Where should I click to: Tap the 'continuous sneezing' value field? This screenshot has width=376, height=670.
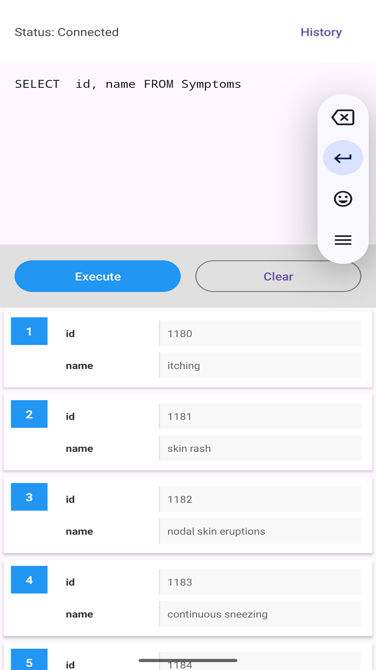click(260, 614)
